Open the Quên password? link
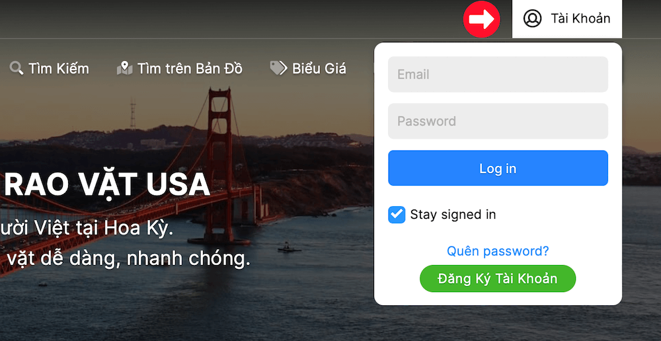 (x=498, y=251)
